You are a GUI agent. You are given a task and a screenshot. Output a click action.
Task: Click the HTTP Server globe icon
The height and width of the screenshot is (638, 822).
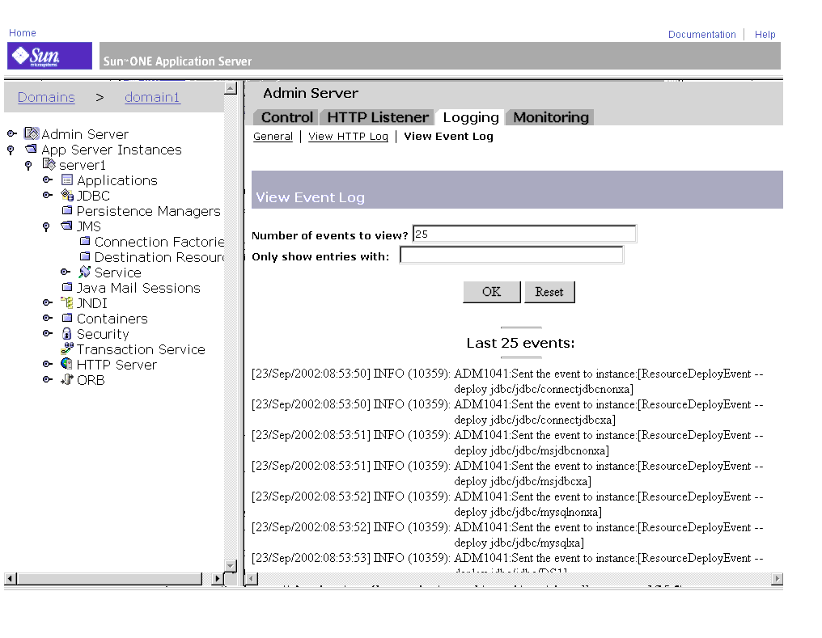pyautogui.click(x=66, y=364)
